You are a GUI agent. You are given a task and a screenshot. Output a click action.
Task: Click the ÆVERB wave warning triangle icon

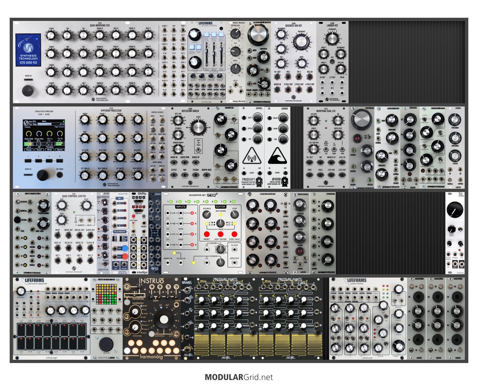(278, 156)
